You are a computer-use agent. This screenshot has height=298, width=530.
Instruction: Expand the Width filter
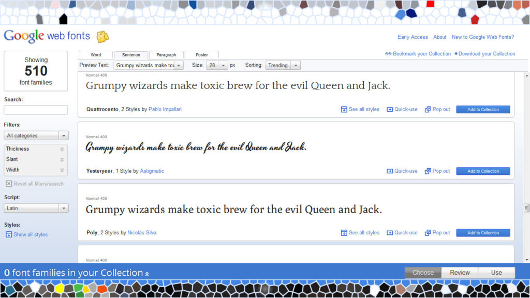click(x=62, y=170)
